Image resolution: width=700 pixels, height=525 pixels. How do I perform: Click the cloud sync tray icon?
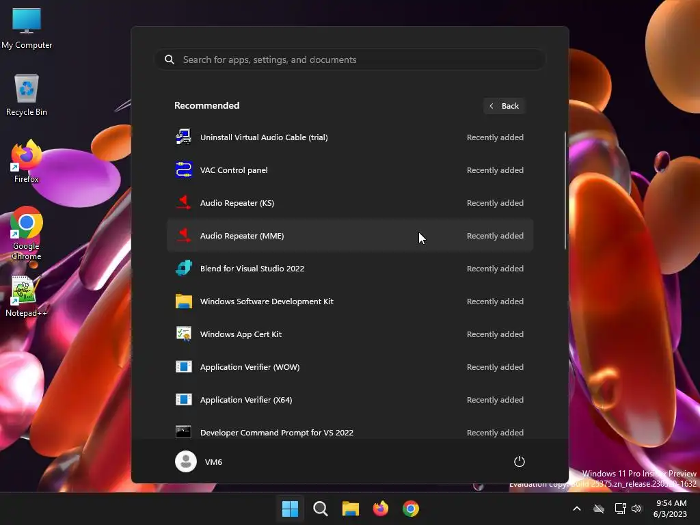[599, 509]
